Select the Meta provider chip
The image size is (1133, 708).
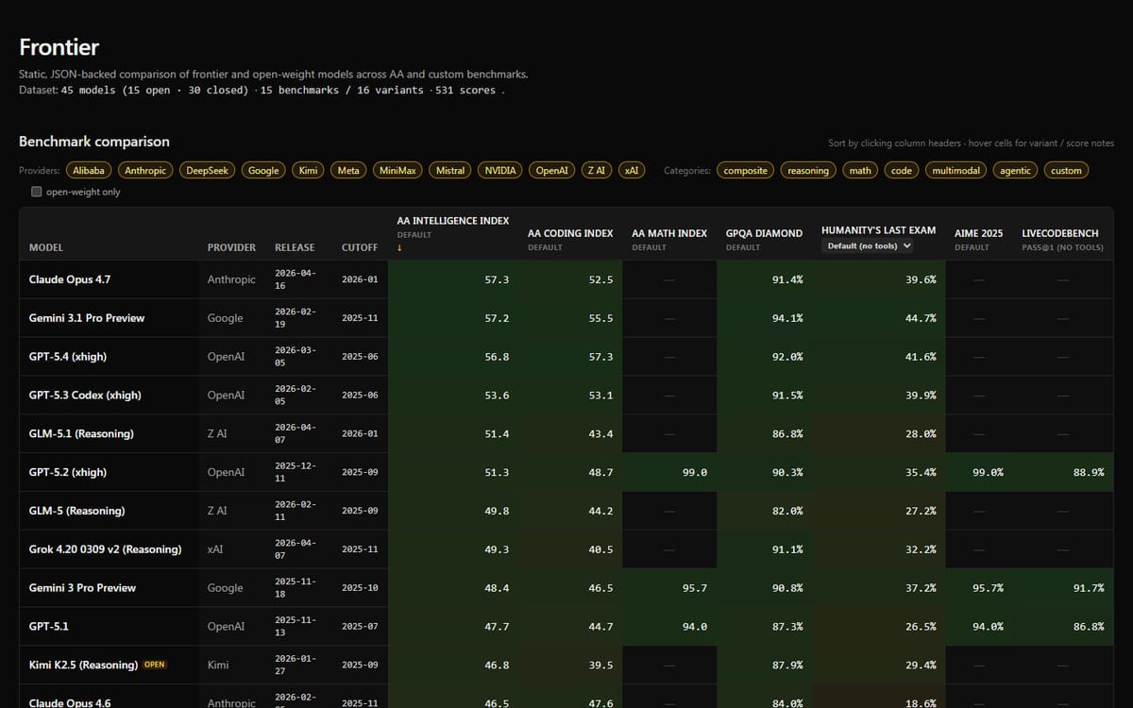click(x=348, y=171)
